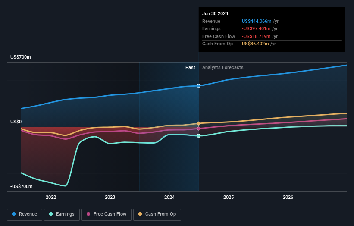This screenshot has height=226, width=354.
Task: Click the Cash From Op data point marker
Action: (199, 123)
